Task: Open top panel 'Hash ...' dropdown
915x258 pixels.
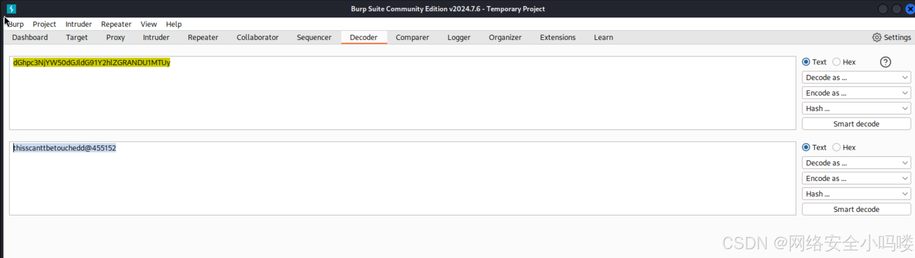Action: pos(856,109)
